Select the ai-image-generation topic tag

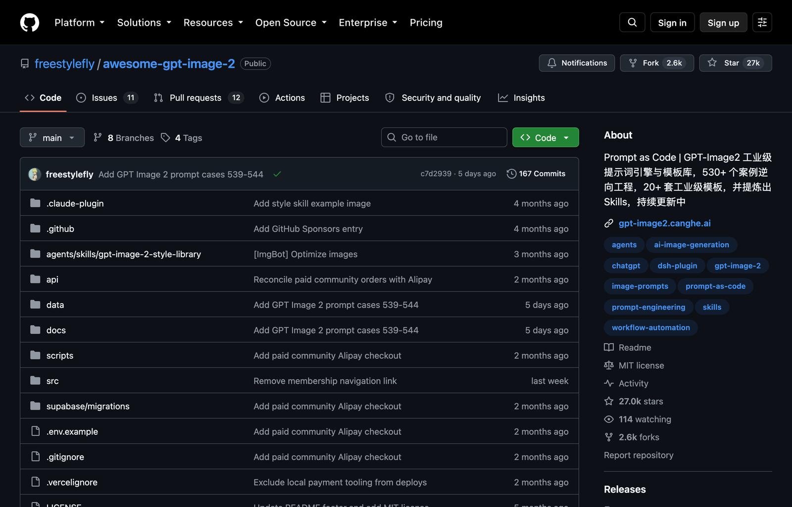click(692, 245)
